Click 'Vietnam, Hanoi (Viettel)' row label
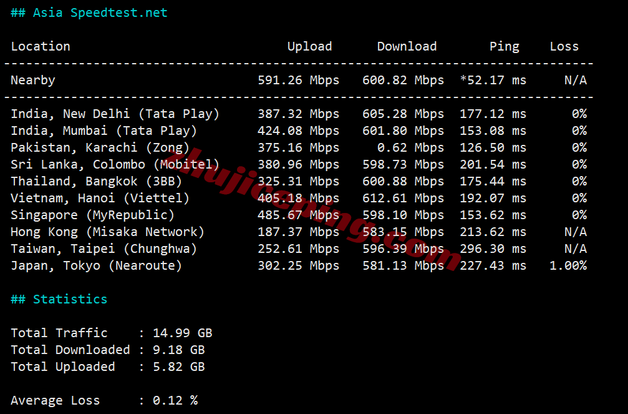The image size is (628, 414). pos(100,198)
